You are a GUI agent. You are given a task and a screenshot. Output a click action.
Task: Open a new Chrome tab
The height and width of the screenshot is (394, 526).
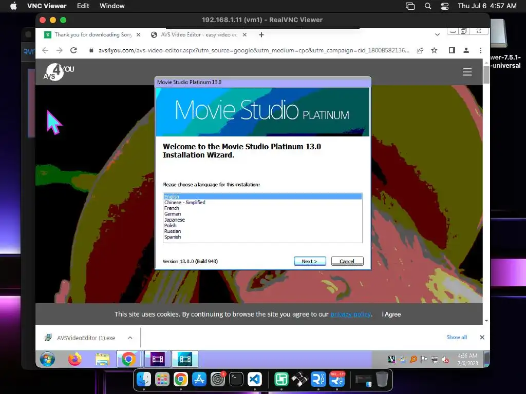coord(261,34)
